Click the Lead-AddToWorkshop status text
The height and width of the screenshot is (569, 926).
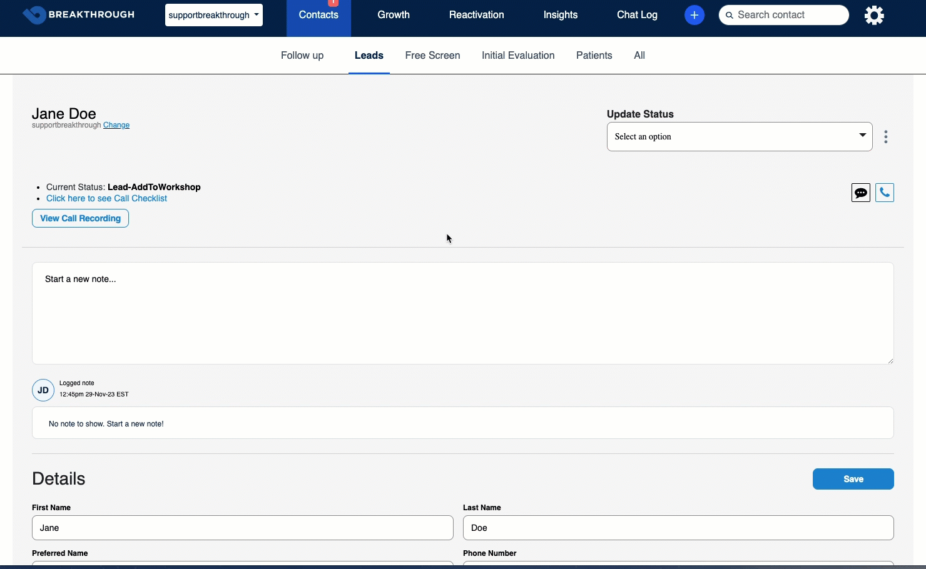pos(154,187)
